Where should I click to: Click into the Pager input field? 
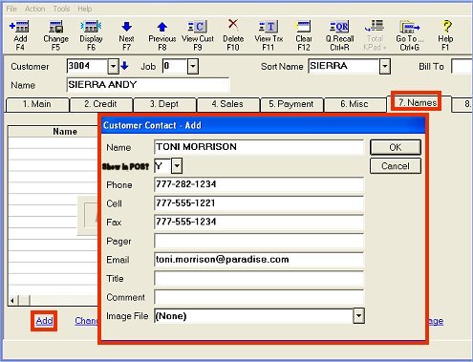259,241
